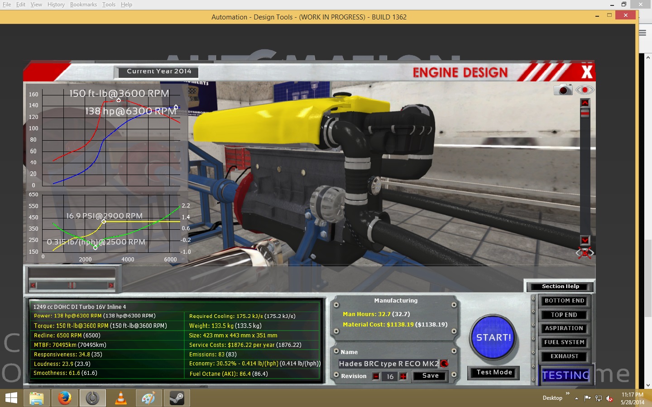Switch to the ASPIRATION tab
Viewport: 652px width, 407px height.
tap(564, 328)
